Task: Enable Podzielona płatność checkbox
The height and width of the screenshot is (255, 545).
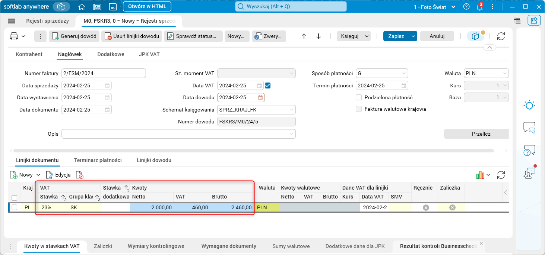Action: [359, 97]
